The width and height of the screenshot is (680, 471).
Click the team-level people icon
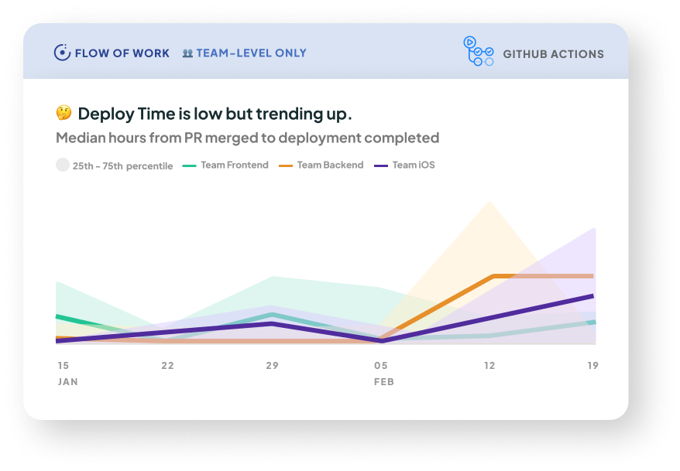(187, 53)
